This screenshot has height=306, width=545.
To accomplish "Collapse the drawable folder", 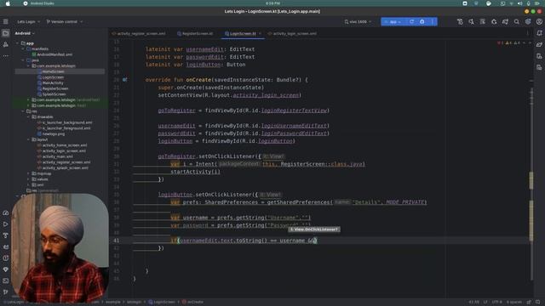I will pos(28,117).
